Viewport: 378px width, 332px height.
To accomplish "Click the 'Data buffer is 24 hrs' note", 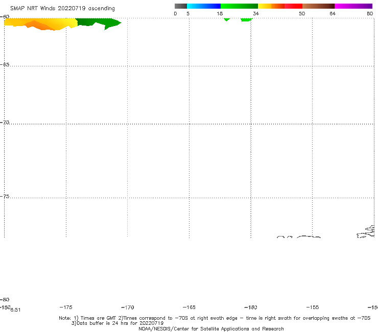I will (x=117, y=323).
